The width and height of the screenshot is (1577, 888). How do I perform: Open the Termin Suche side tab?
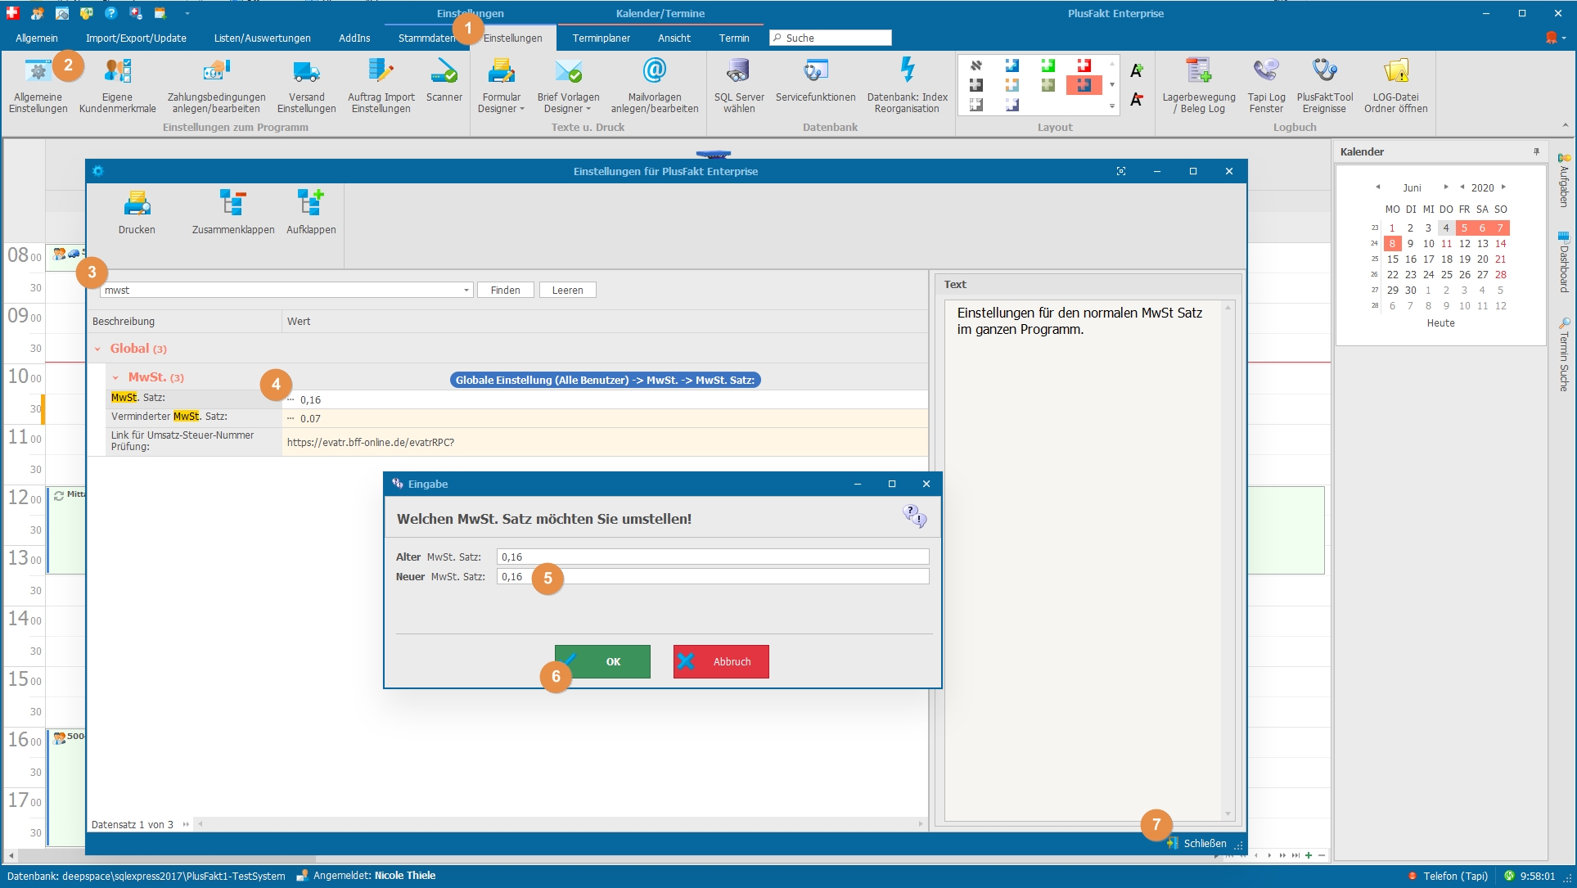click(1564, 356)
